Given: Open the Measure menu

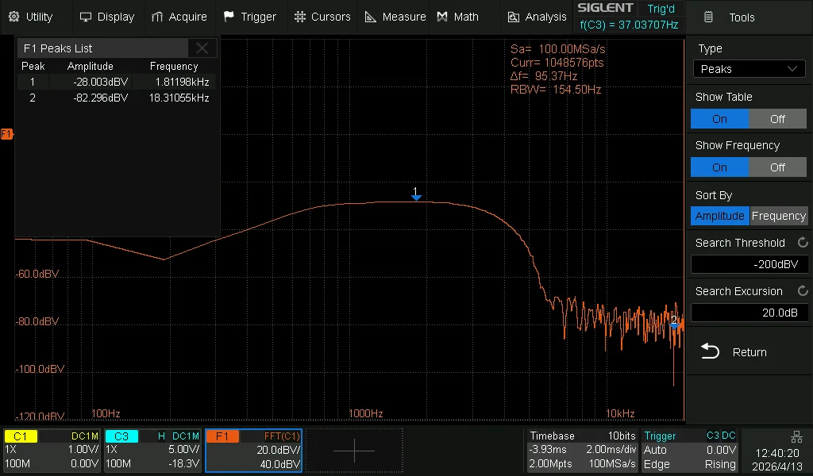Looking at the screenshot, I should (x=395, y=17).
